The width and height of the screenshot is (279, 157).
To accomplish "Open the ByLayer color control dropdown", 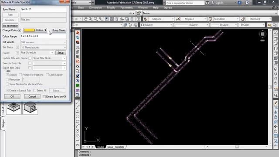I will pyautogui.click(x=157, y=25).
